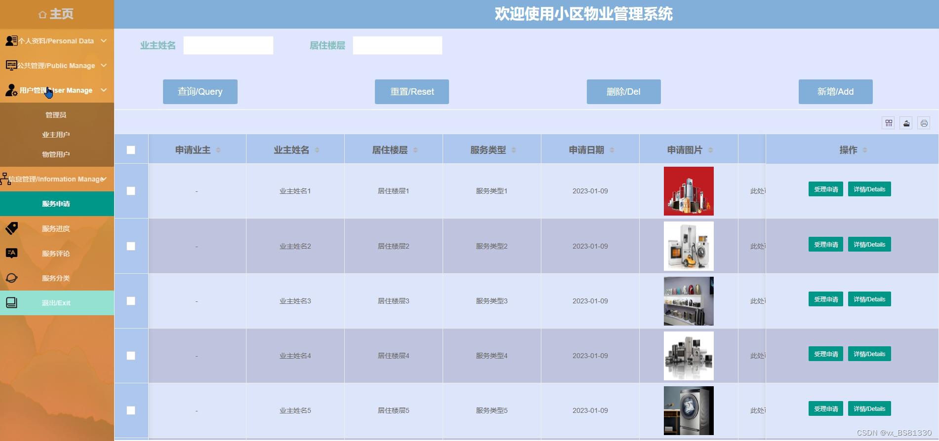Open the 服务分类 menu item
Image resolution: width=939 pixels, height=441 pixels.
(x=57, y=278)
